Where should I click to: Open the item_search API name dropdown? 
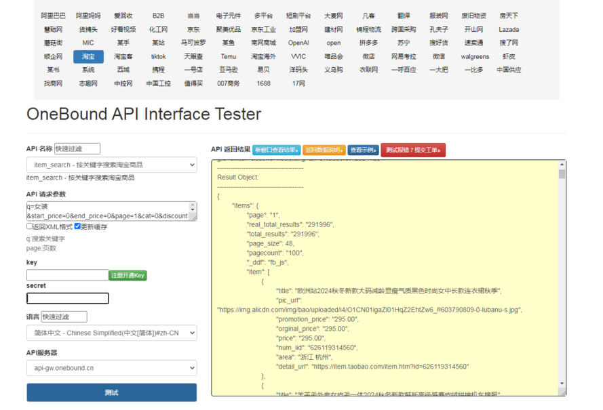[x=111, y=165]
